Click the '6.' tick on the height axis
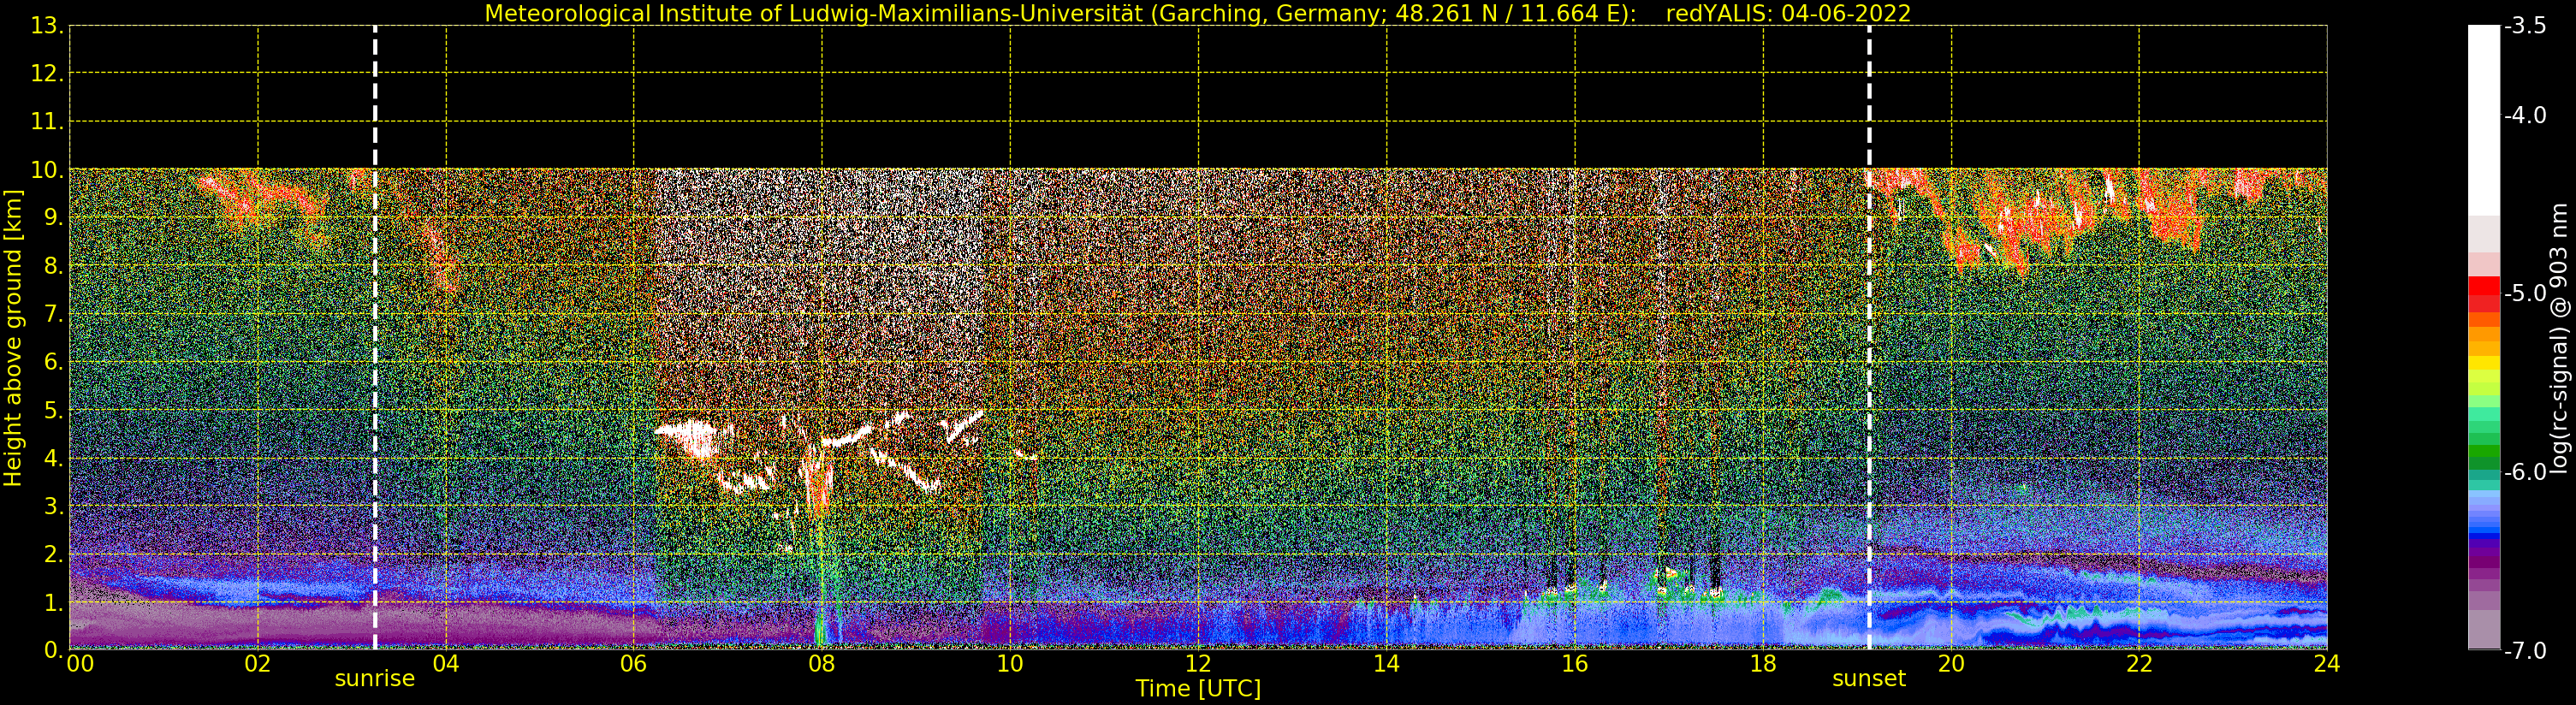 click(x=53, y=362)
